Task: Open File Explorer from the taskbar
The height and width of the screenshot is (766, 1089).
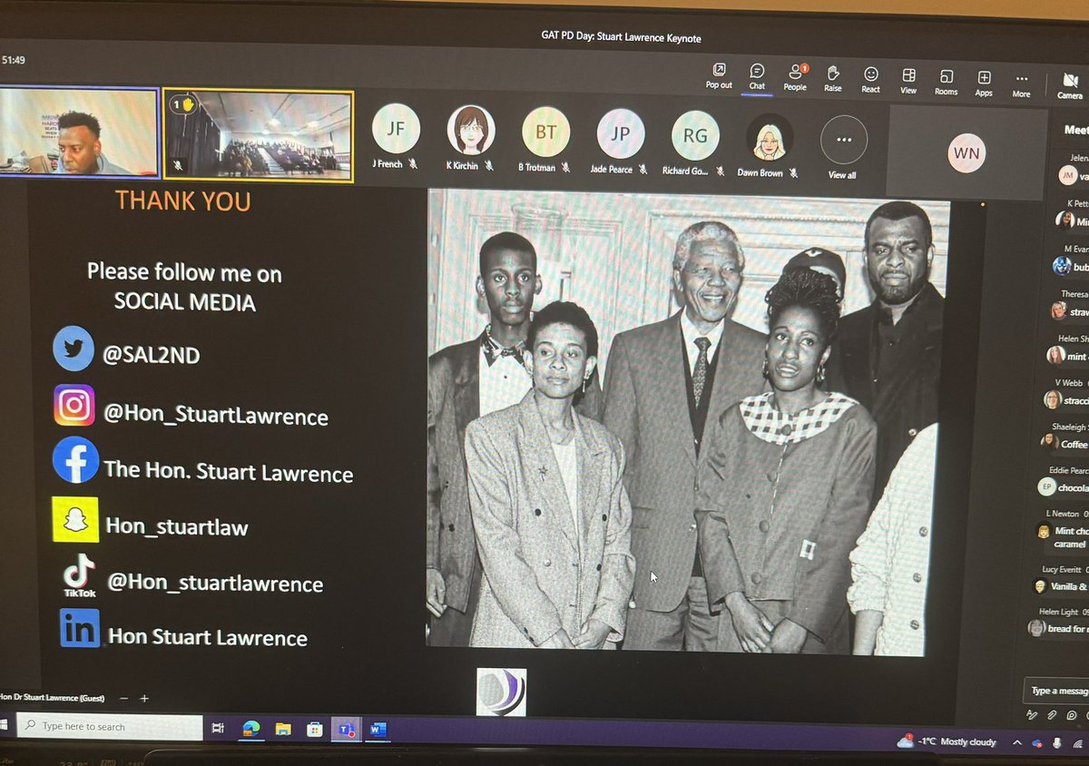Action: [x=282, y=729]
